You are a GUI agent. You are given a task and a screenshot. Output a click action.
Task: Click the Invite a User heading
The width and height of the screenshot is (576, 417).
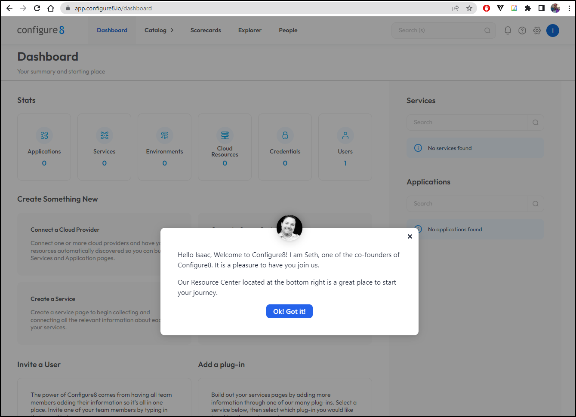click(39, 365)
